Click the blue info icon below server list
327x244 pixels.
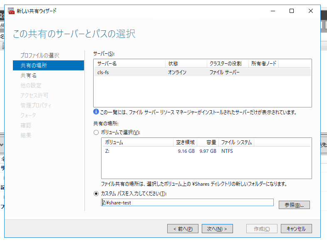click(96, 112)
